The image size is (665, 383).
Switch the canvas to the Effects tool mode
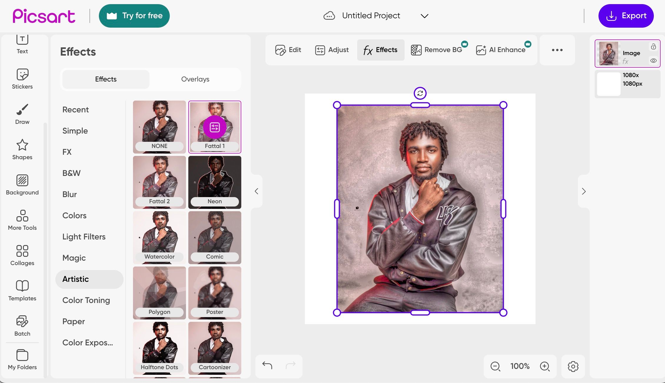[x=380, y=50]
